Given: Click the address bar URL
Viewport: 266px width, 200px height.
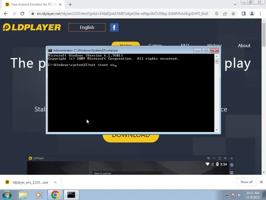Looking at the screenshot, I should pyautogui.click(x=122, y=14).
